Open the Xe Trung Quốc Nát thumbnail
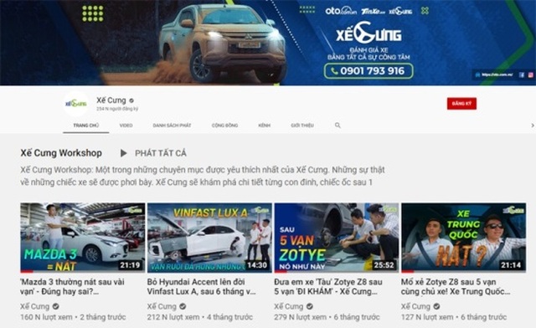Viewport: 536px width, 328px height. click(463, 238)
